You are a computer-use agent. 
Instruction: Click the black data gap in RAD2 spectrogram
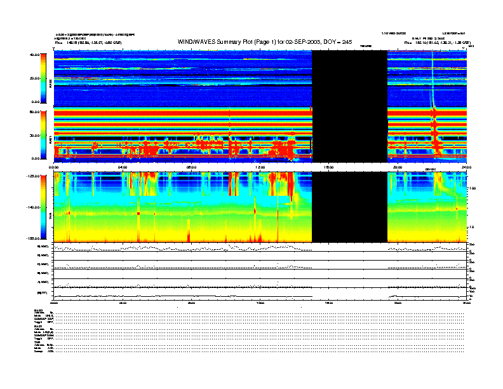350,78
